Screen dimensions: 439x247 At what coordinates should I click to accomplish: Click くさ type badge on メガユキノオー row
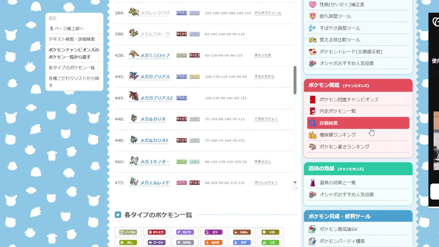click(182, 162)
